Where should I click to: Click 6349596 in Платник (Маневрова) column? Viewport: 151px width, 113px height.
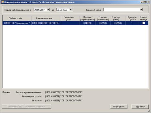(x=103, y=23)
